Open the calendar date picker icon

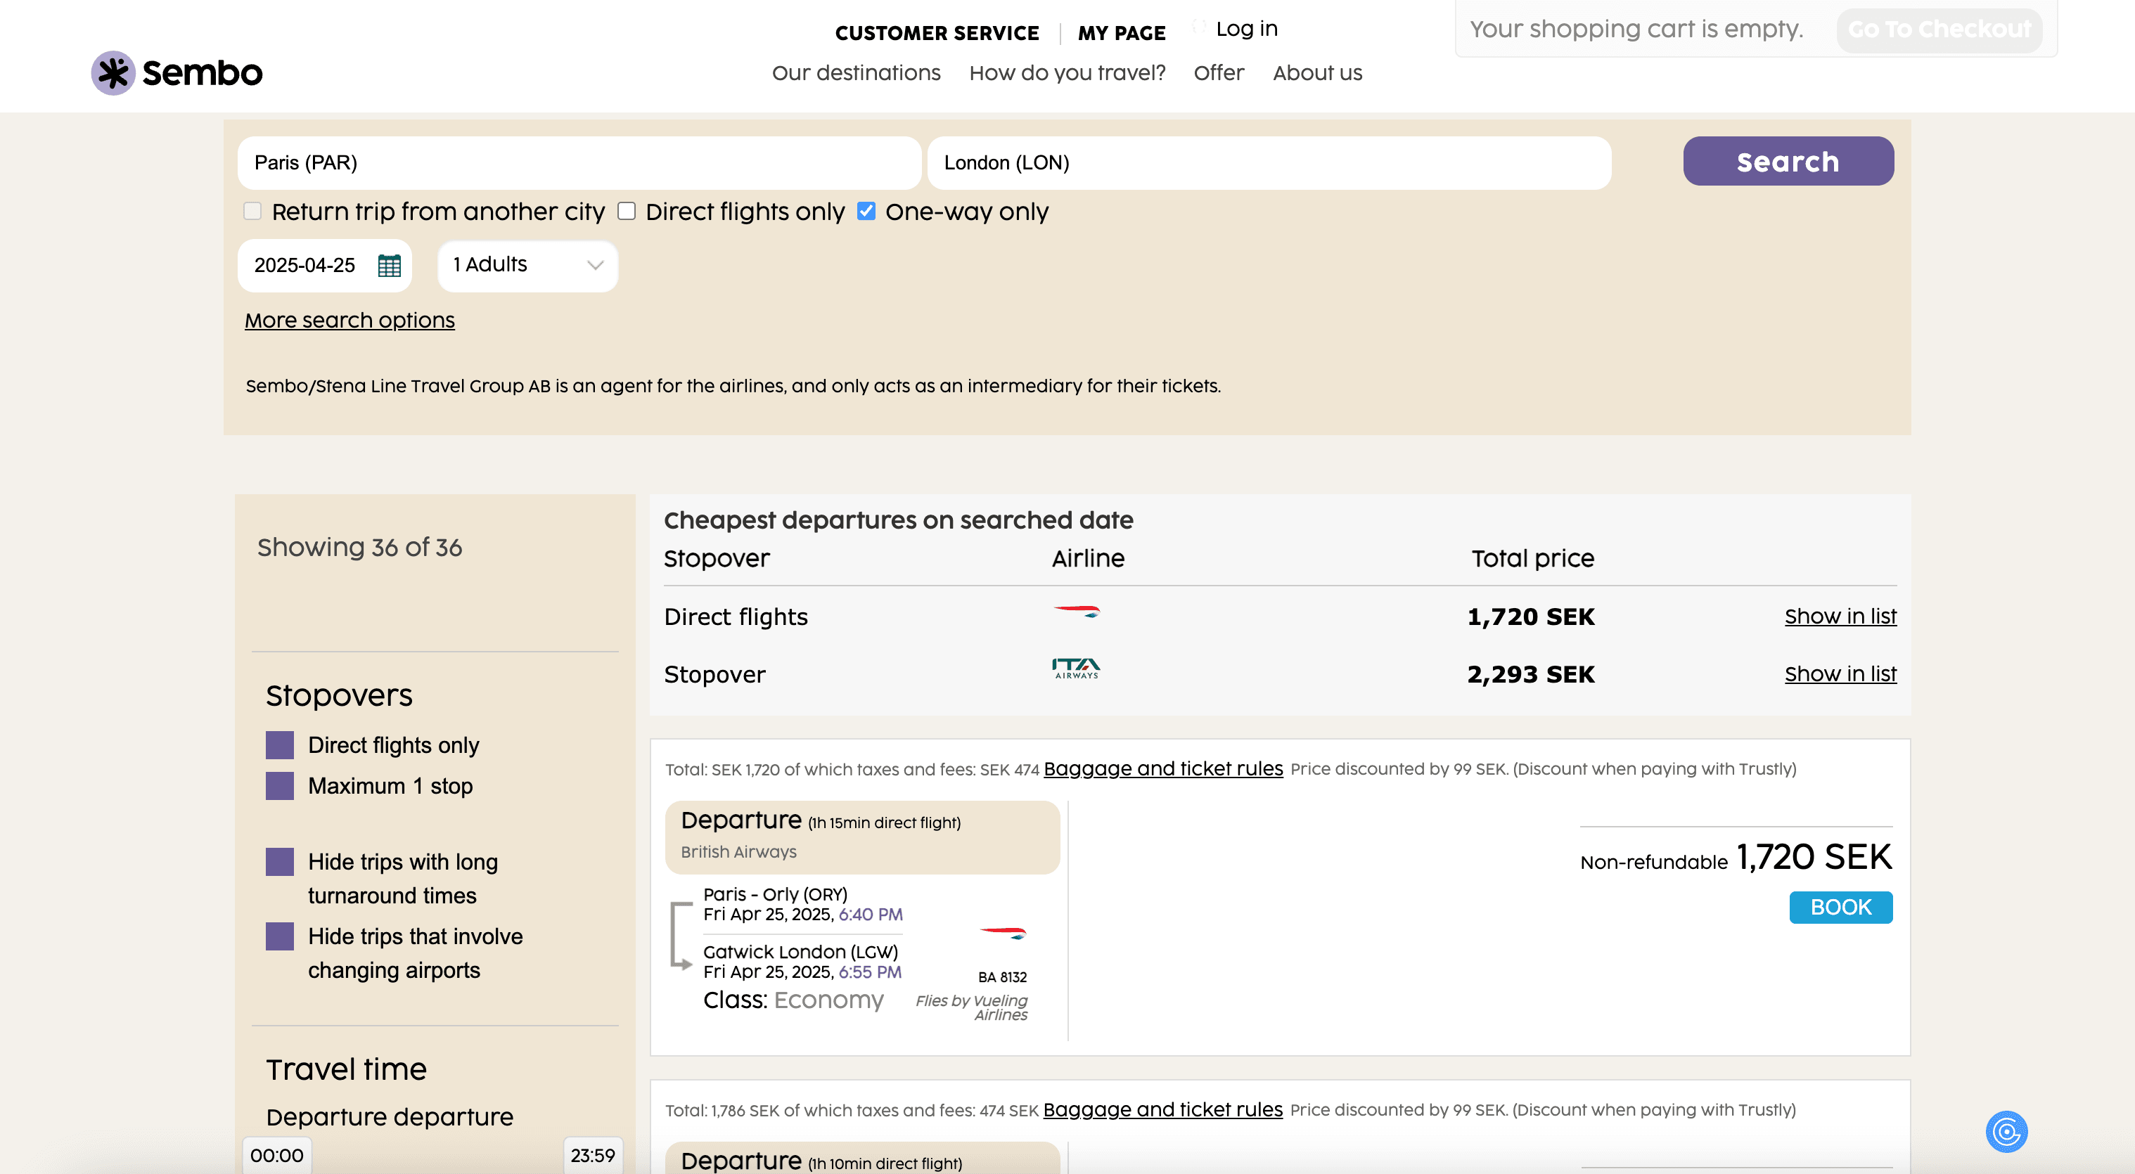click(x=389, y=265)
